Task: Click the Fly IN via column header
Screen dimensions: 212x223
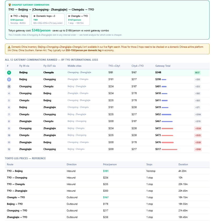Action: [24, 66]
